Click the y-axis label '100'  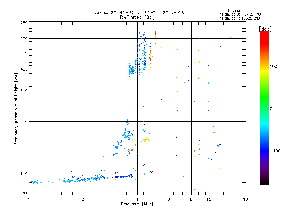(x=24, y=174)
